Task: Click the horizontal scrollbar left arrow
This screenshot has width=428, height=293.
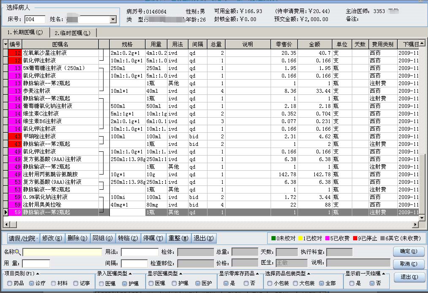Action: pos(7,224)
